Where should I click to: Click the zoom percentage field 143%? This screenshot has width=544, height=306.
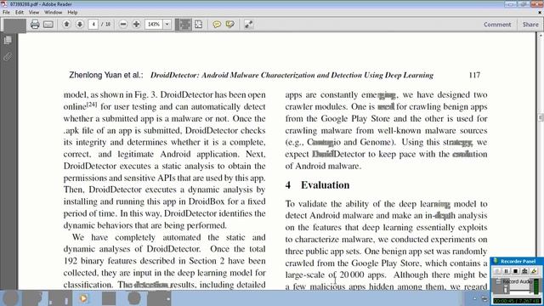coord(153,25)
